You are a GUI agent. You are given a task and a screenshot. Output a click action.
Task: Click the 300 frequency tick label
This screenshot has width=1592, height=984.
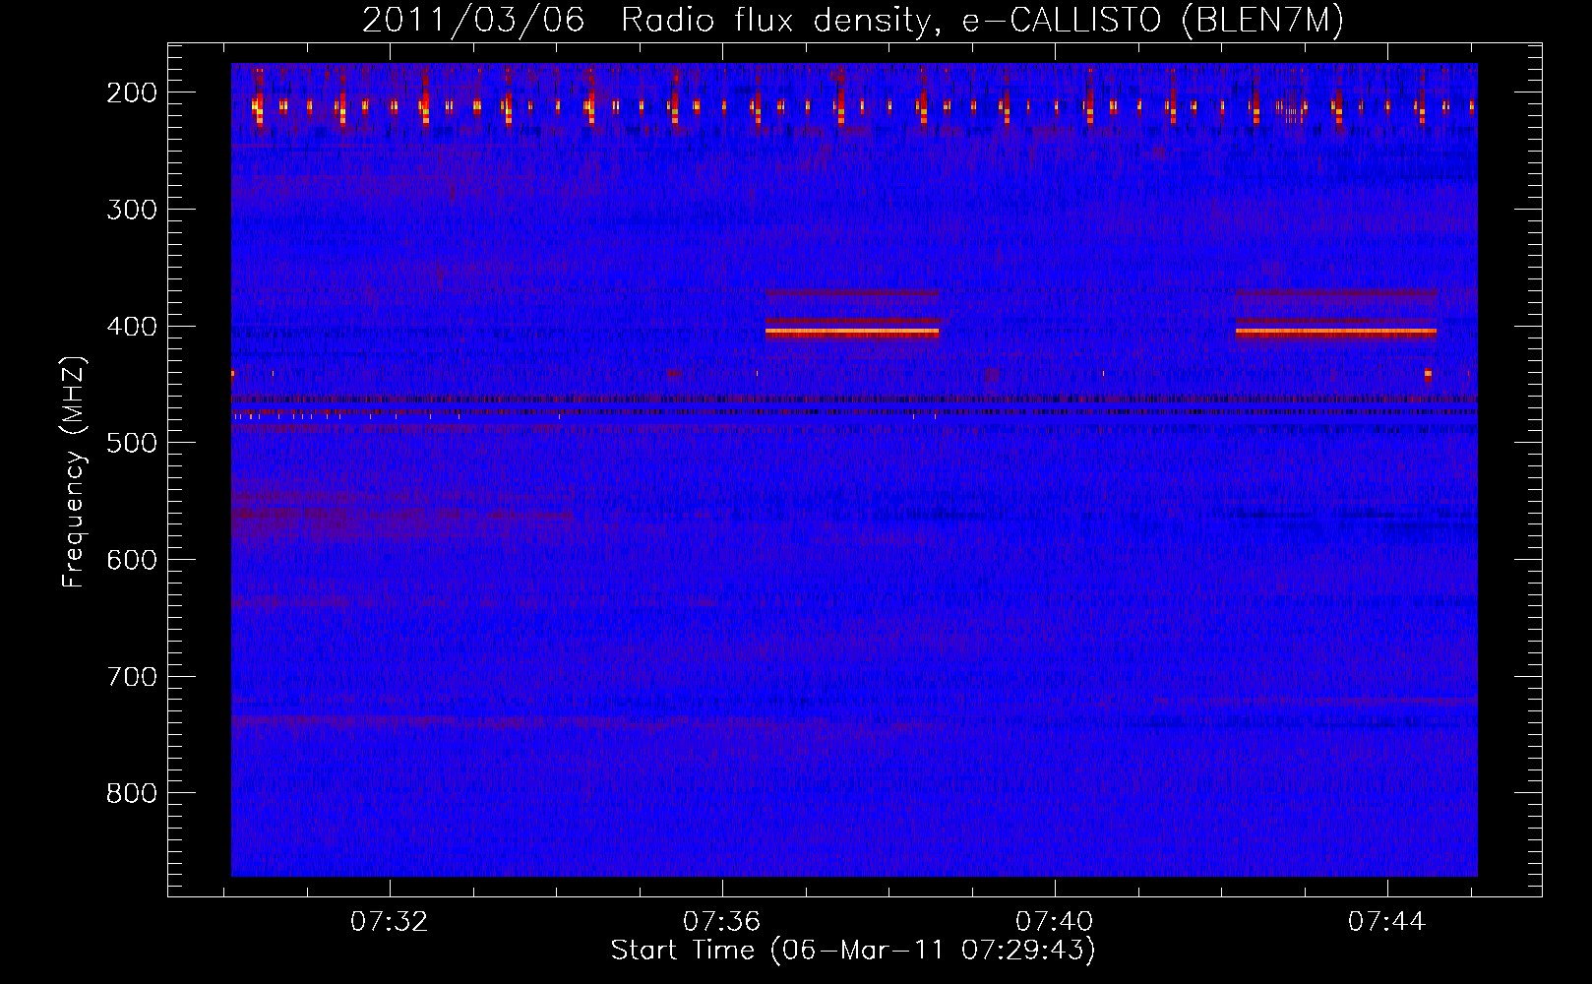132,210
